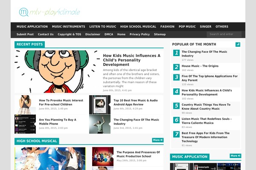Click the chart icon beside Popular Of The Month
The width and height of the screenshot is (256, 170).
pos(238,44)
